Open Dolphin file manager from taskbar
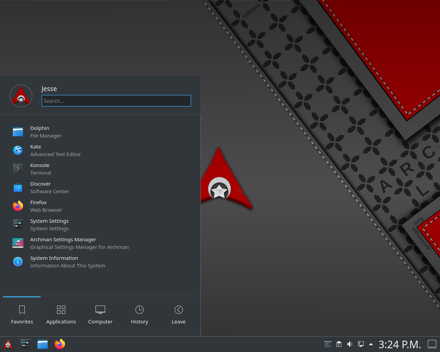440x352 pixels. coord(43,344)
